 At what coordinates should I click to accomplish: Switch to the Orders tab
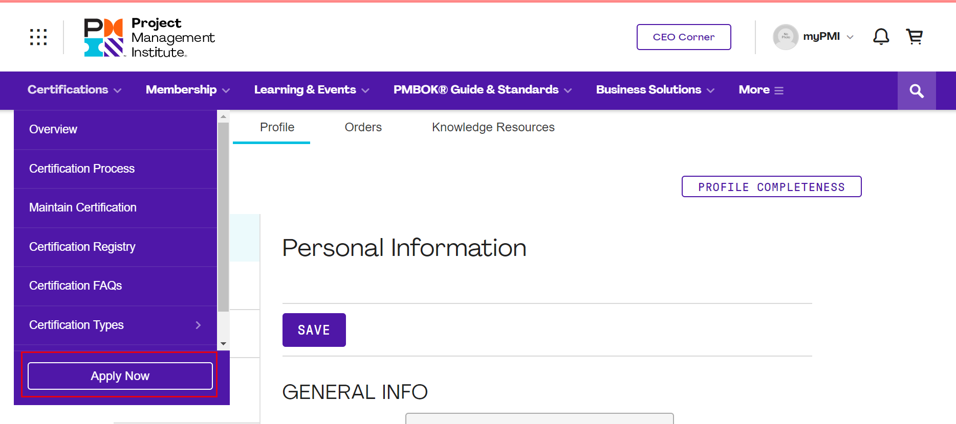click(x=363, y=127)
